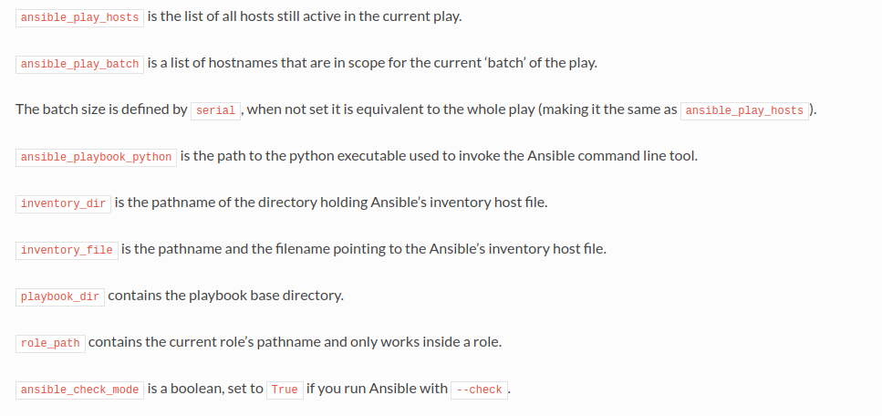Click the ansible_play_hosts code label at top
The image size is (882, 416).
(79, 17)
